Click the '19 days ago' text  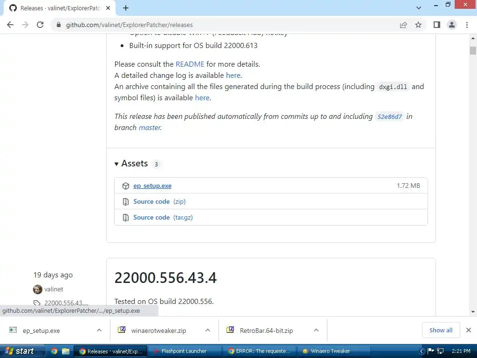click(53, 275)
